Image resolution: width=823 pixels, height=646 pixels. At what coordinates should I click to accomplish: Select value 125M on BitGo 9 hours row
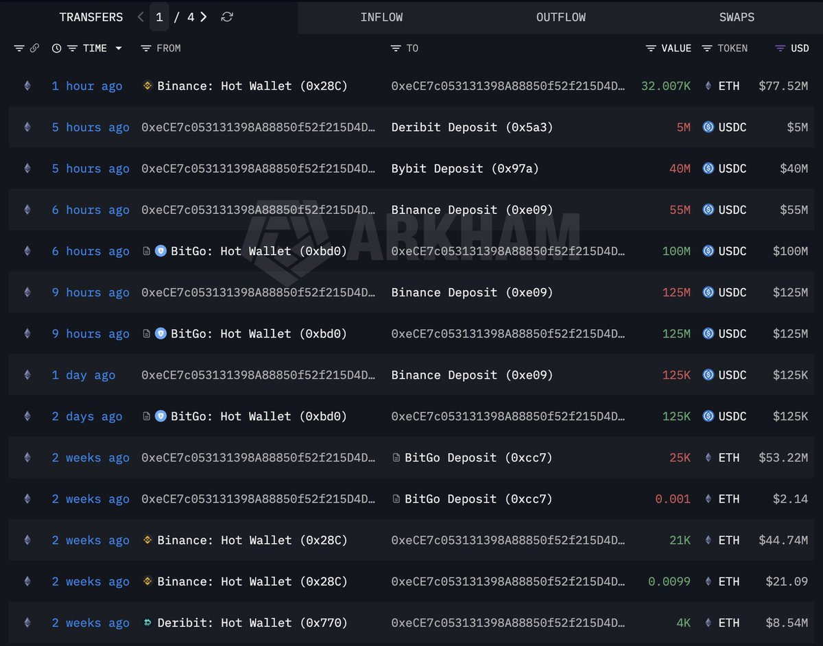point(676,334)
